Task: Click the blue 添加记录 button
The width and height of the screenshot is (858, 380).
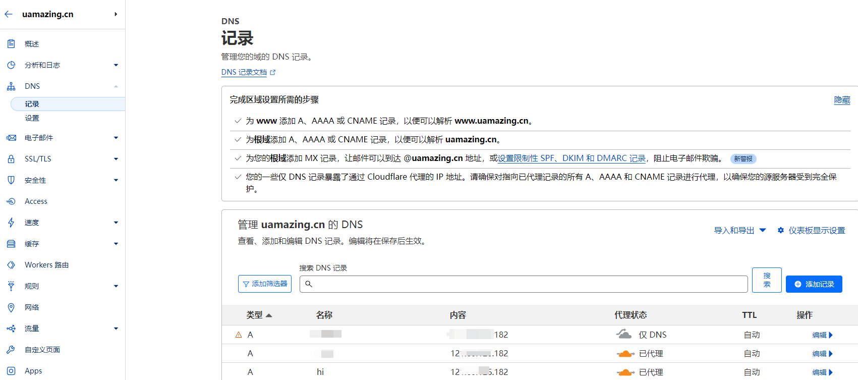Action: point(814,284)
